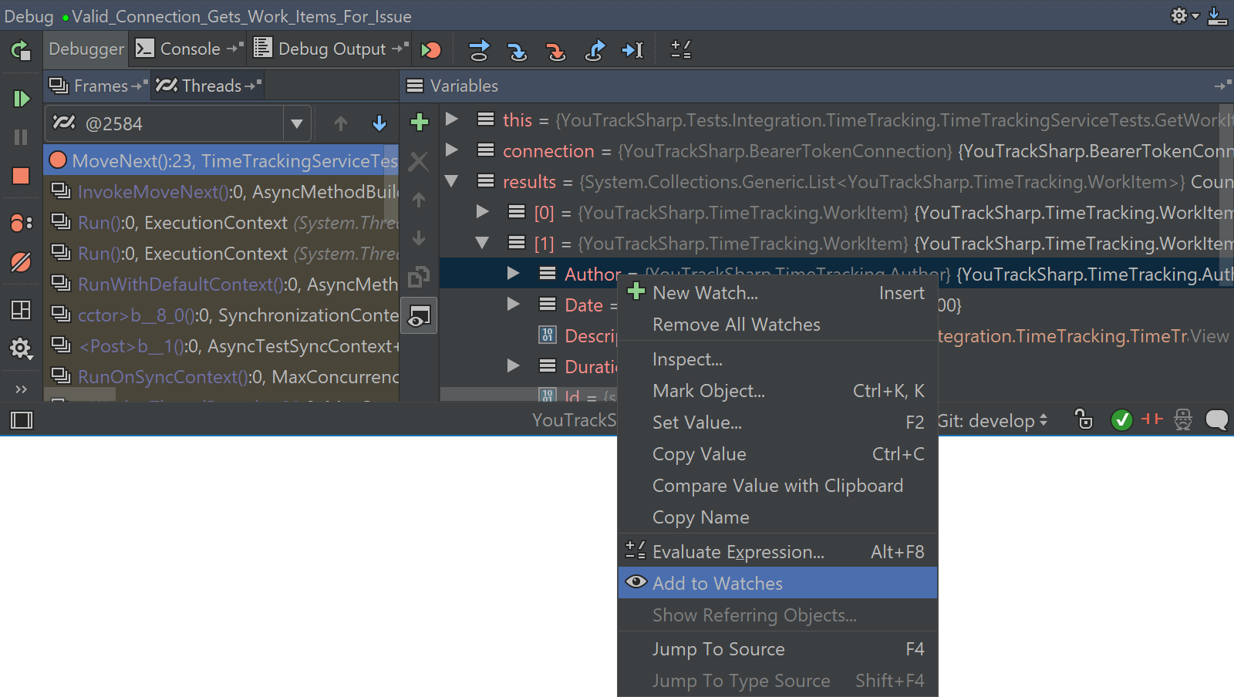1234x697 pixels.
Task: Move watch up arrow
Action: pyautogui.click(x=419, y=200)
